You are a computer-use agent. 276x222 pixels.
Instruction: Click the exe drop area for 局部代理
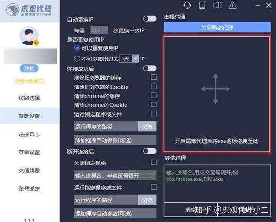[217, 94]
